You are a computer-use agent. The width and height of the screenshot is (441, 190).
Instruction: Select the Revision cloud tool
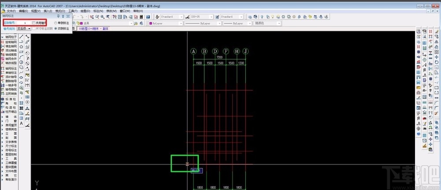[x=21, y=67]
